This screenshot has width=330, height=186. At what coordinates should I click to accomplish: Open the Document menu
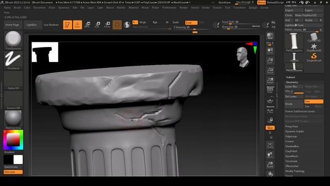pyautogui.click(x=39, y=8)
